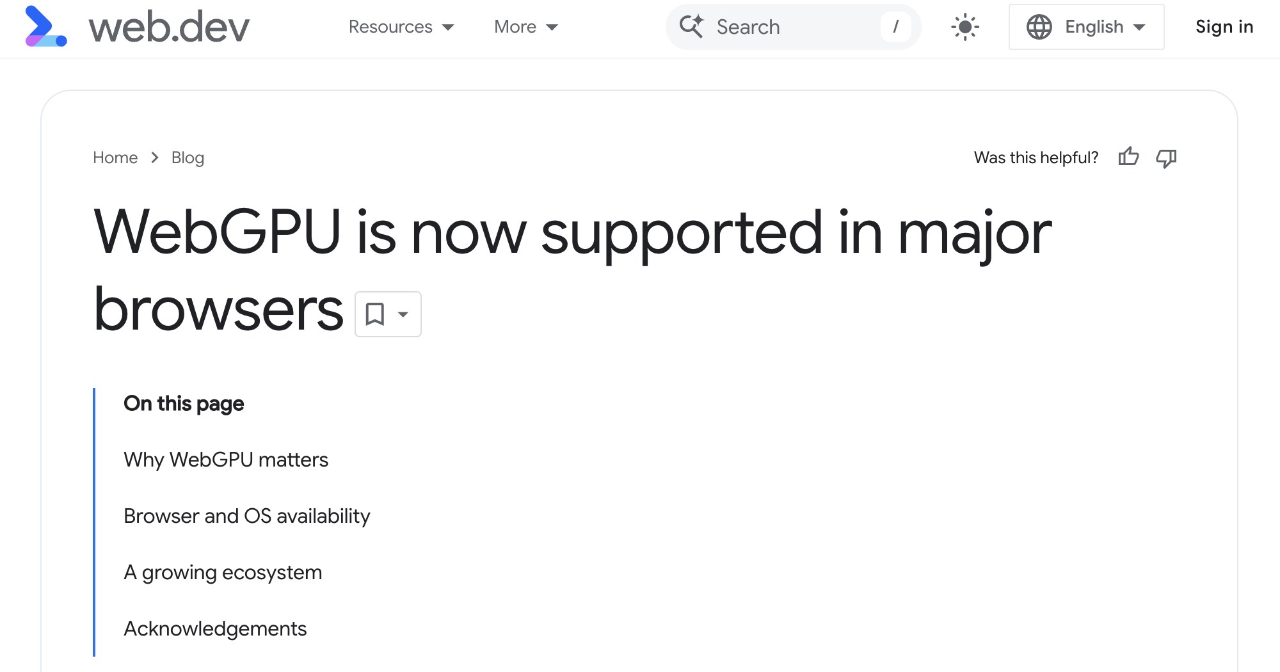
Task: Open the 'Why WebGPU matters' section link
Action: pyautogui.click(x=226, y=460)
